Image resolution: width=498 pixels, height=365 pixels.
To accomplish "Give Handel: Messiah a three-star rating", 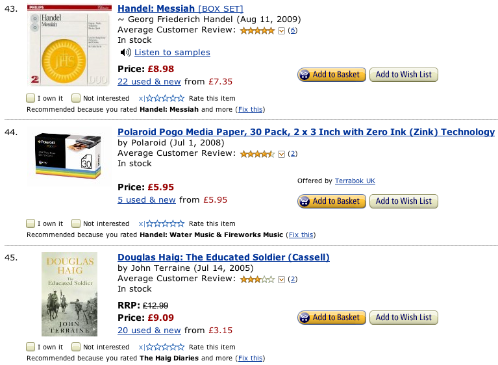I will [x=165, y=99].
